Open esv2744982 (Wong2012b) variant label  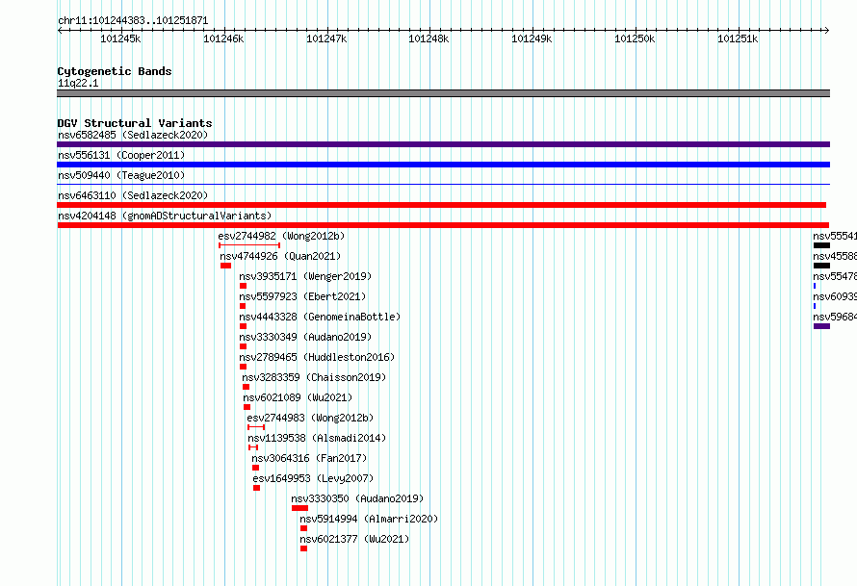(281, 236)
